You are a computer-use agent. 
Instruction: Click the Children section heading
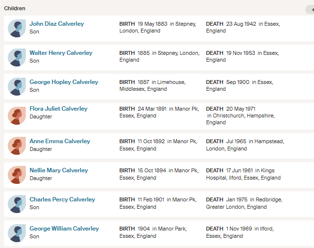[15, 8]
